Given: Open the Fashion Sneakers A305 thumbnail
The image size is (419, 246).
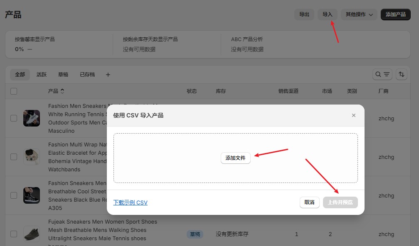Looking at the screenshot, I should pyautogui.click(x=32, y=195).
